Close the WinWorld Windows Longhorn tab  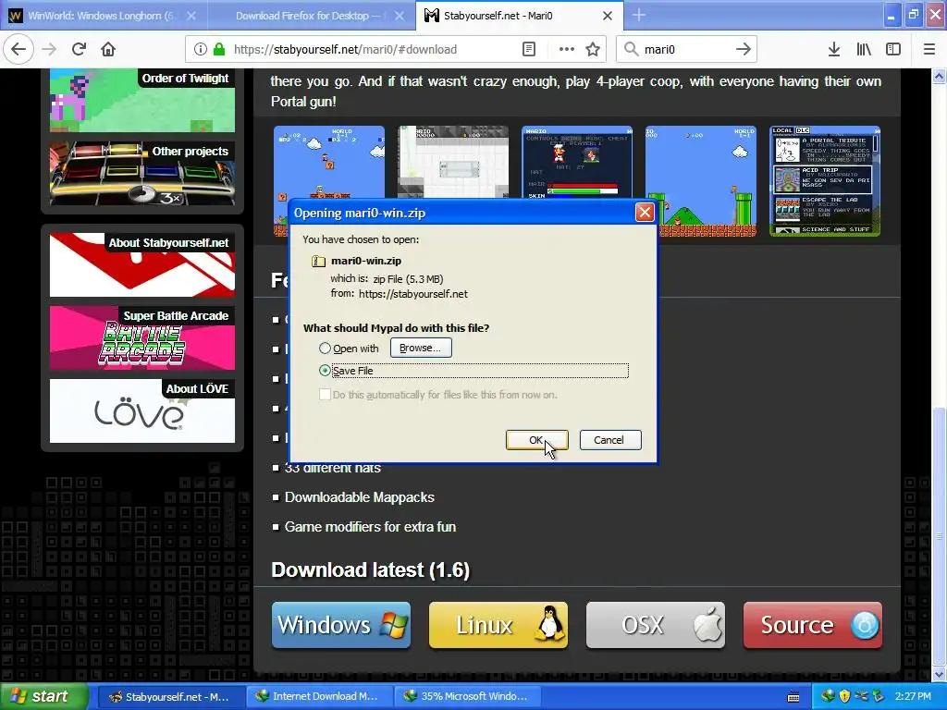tap(191, 16)
